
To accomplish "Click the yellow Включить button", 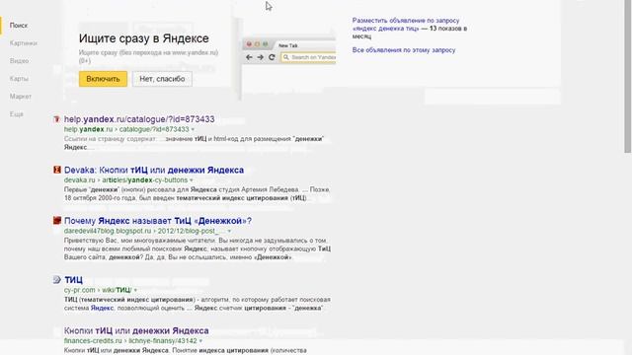I will [103, 79].
